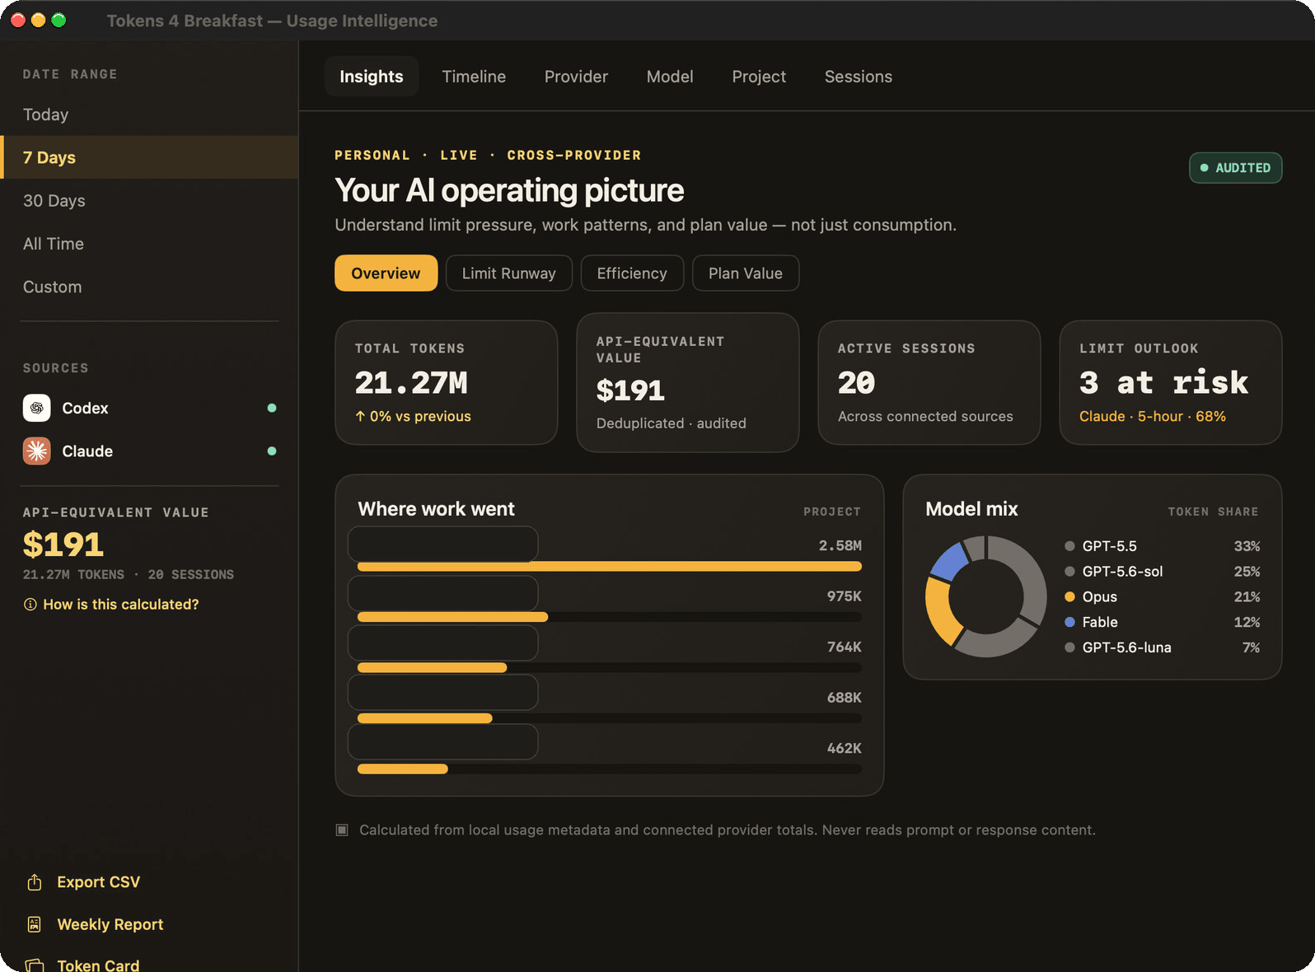Click the Model mix donut chart
The width and height of the screenshot is (1315, 972).
(986, 596)
